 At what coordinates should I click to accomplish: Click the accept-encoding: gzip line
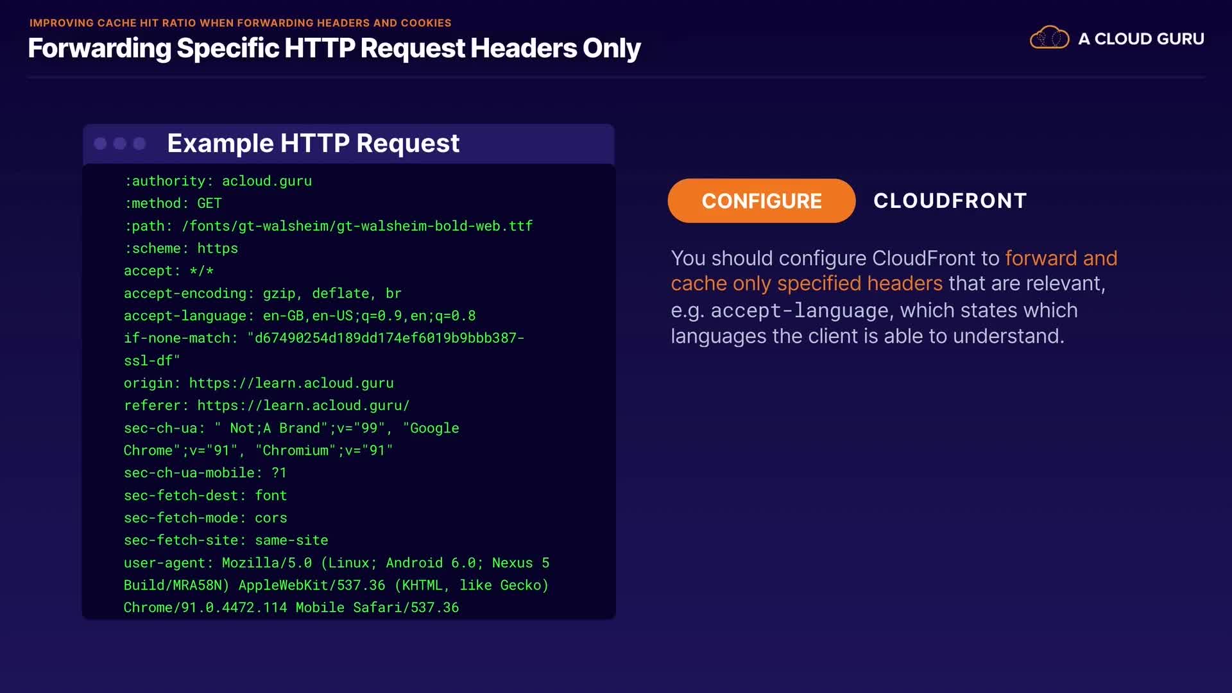tap(262, 293)
